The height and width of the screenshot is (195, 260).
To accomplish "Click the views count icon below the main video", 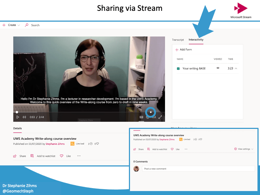I will pyautogui.click(x=91, y=144).
